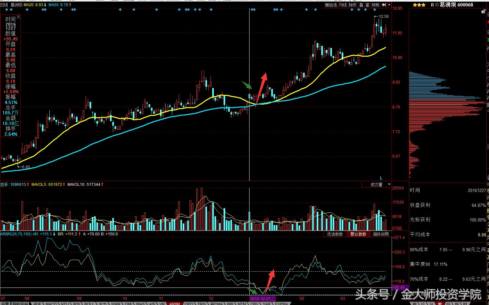Click the 优选参数 optimized parameters button
The width and height of the screenshot is (489, 305).
pyautogui.click(x=335, y=234)
